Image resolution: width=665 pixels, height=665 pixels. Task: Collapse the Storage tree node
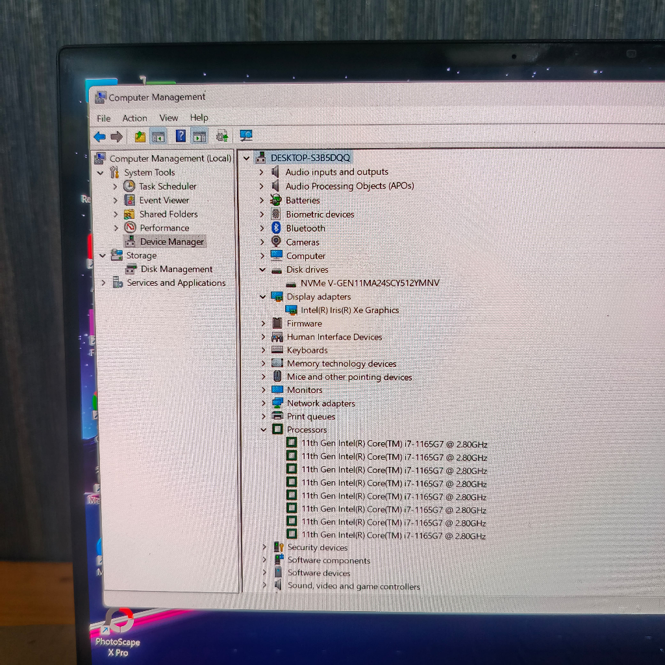click(102, 256)
